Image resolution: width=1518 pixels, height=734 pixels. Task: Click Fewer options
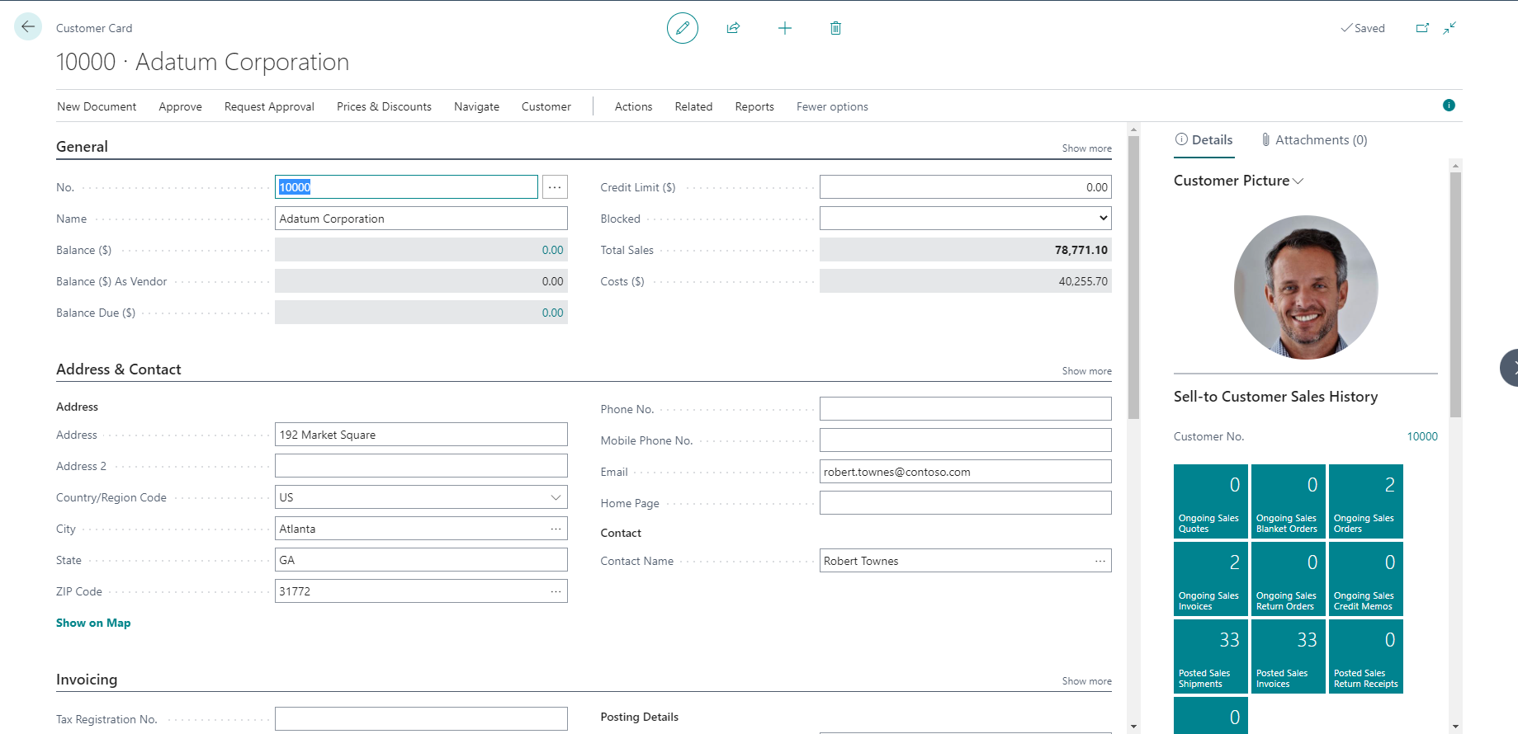pyautogui.click(x=832, y=106)
